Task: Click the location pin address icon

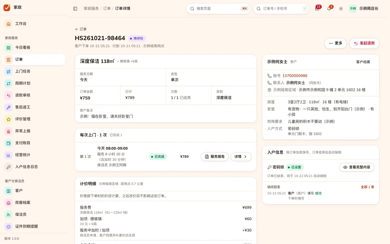Action: [269, 90]
